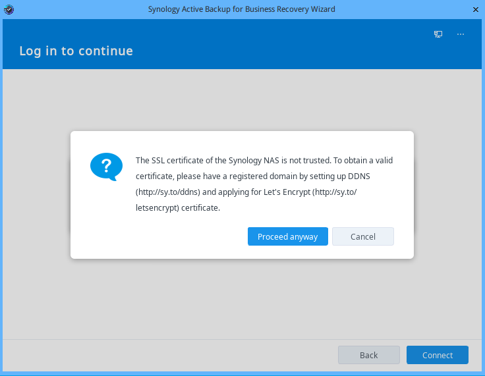The width and height of the screenshot is (485, 376).
Task: Click the http://sy.to/ddns URL text
Action: click(169, 192)
